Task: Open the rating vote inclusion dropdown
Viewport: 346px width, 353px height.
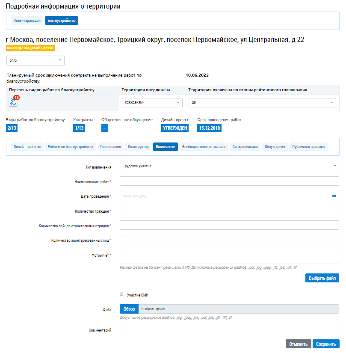Action: tap(262, 103)
